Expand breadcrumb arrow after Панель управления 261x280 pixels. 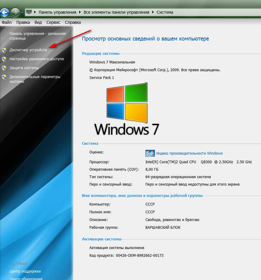point(79,12)
